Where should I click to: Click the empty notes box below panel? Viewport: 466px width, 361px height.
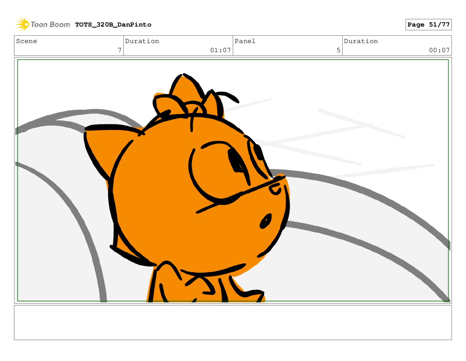coord(233,322)
